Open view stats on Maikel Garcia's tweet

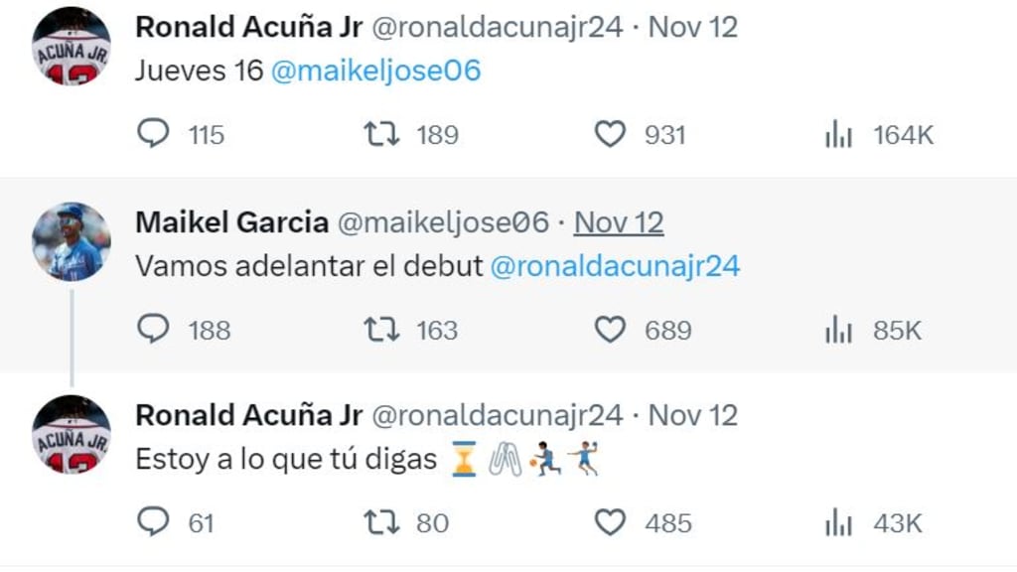[x=839, y=331]
